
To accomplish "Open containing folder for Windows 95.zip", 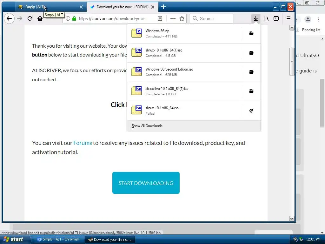I will point(251,33).
